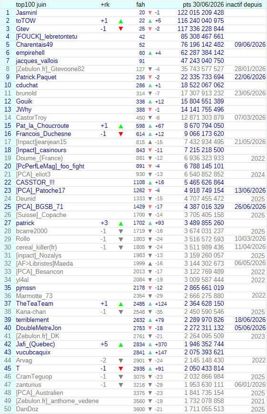Click the small fah arrow next to JasminI's 20
Screen dimensions: 267x414
(150, 13)
